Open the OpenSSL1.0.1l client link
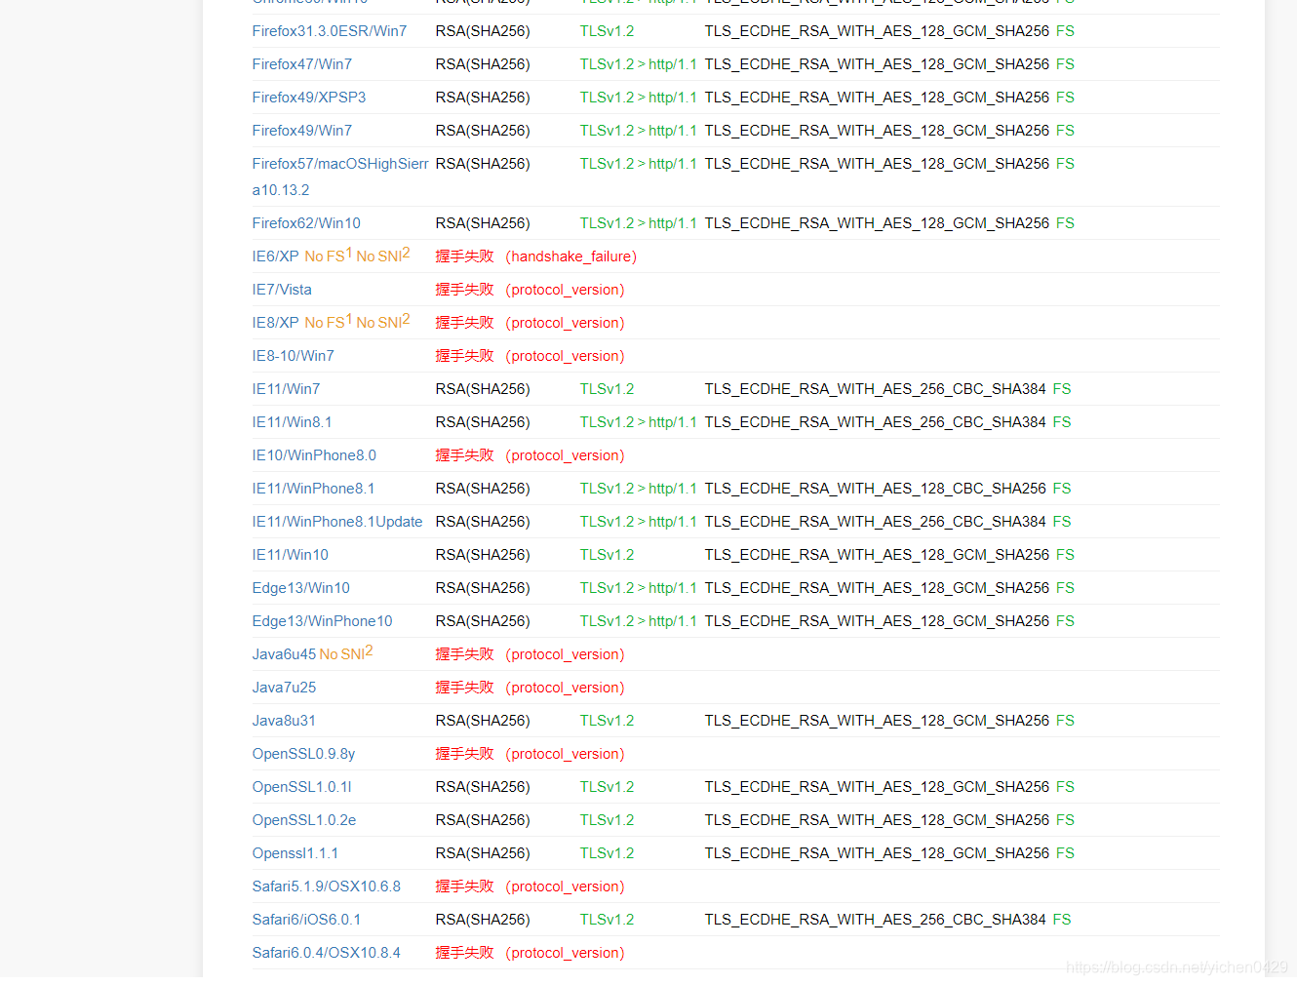 pos(301,787)
